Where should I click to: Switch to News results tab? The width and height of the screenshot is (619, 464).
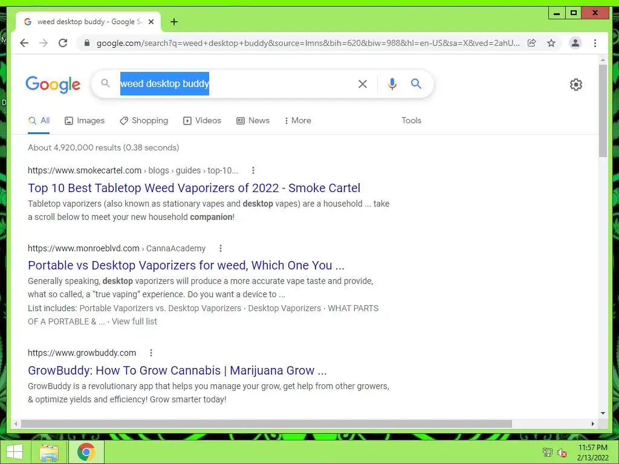(253, 120)
